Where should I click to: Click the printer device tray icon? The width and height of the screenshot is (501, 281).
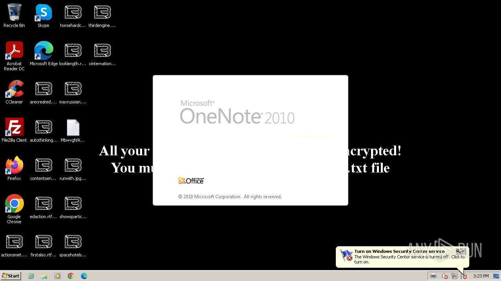433,276
